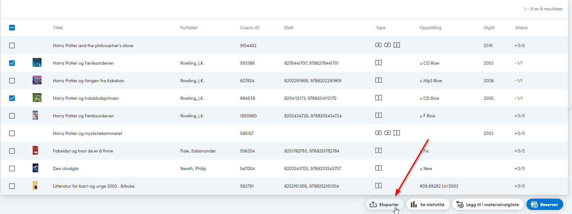The width and height of the screenshot is (572, 214).
Task: Click book type icon in Føniksordenen 1550980 row
Action: [x=379, y=115]
